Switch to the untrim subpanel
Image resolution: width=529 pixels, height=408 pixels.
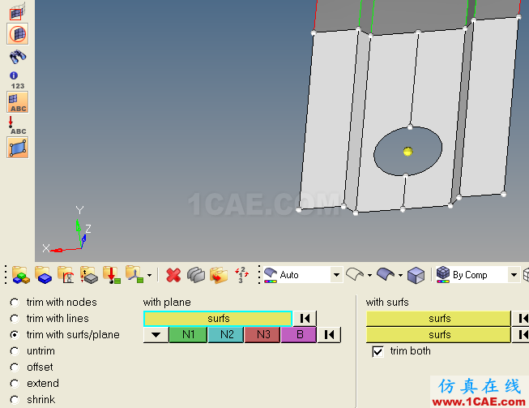(x=15, y=351)
